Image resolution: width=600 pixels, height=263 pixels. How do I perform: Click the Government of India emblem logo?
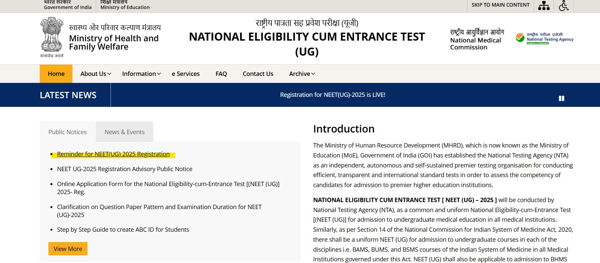(x=51, y=37)
